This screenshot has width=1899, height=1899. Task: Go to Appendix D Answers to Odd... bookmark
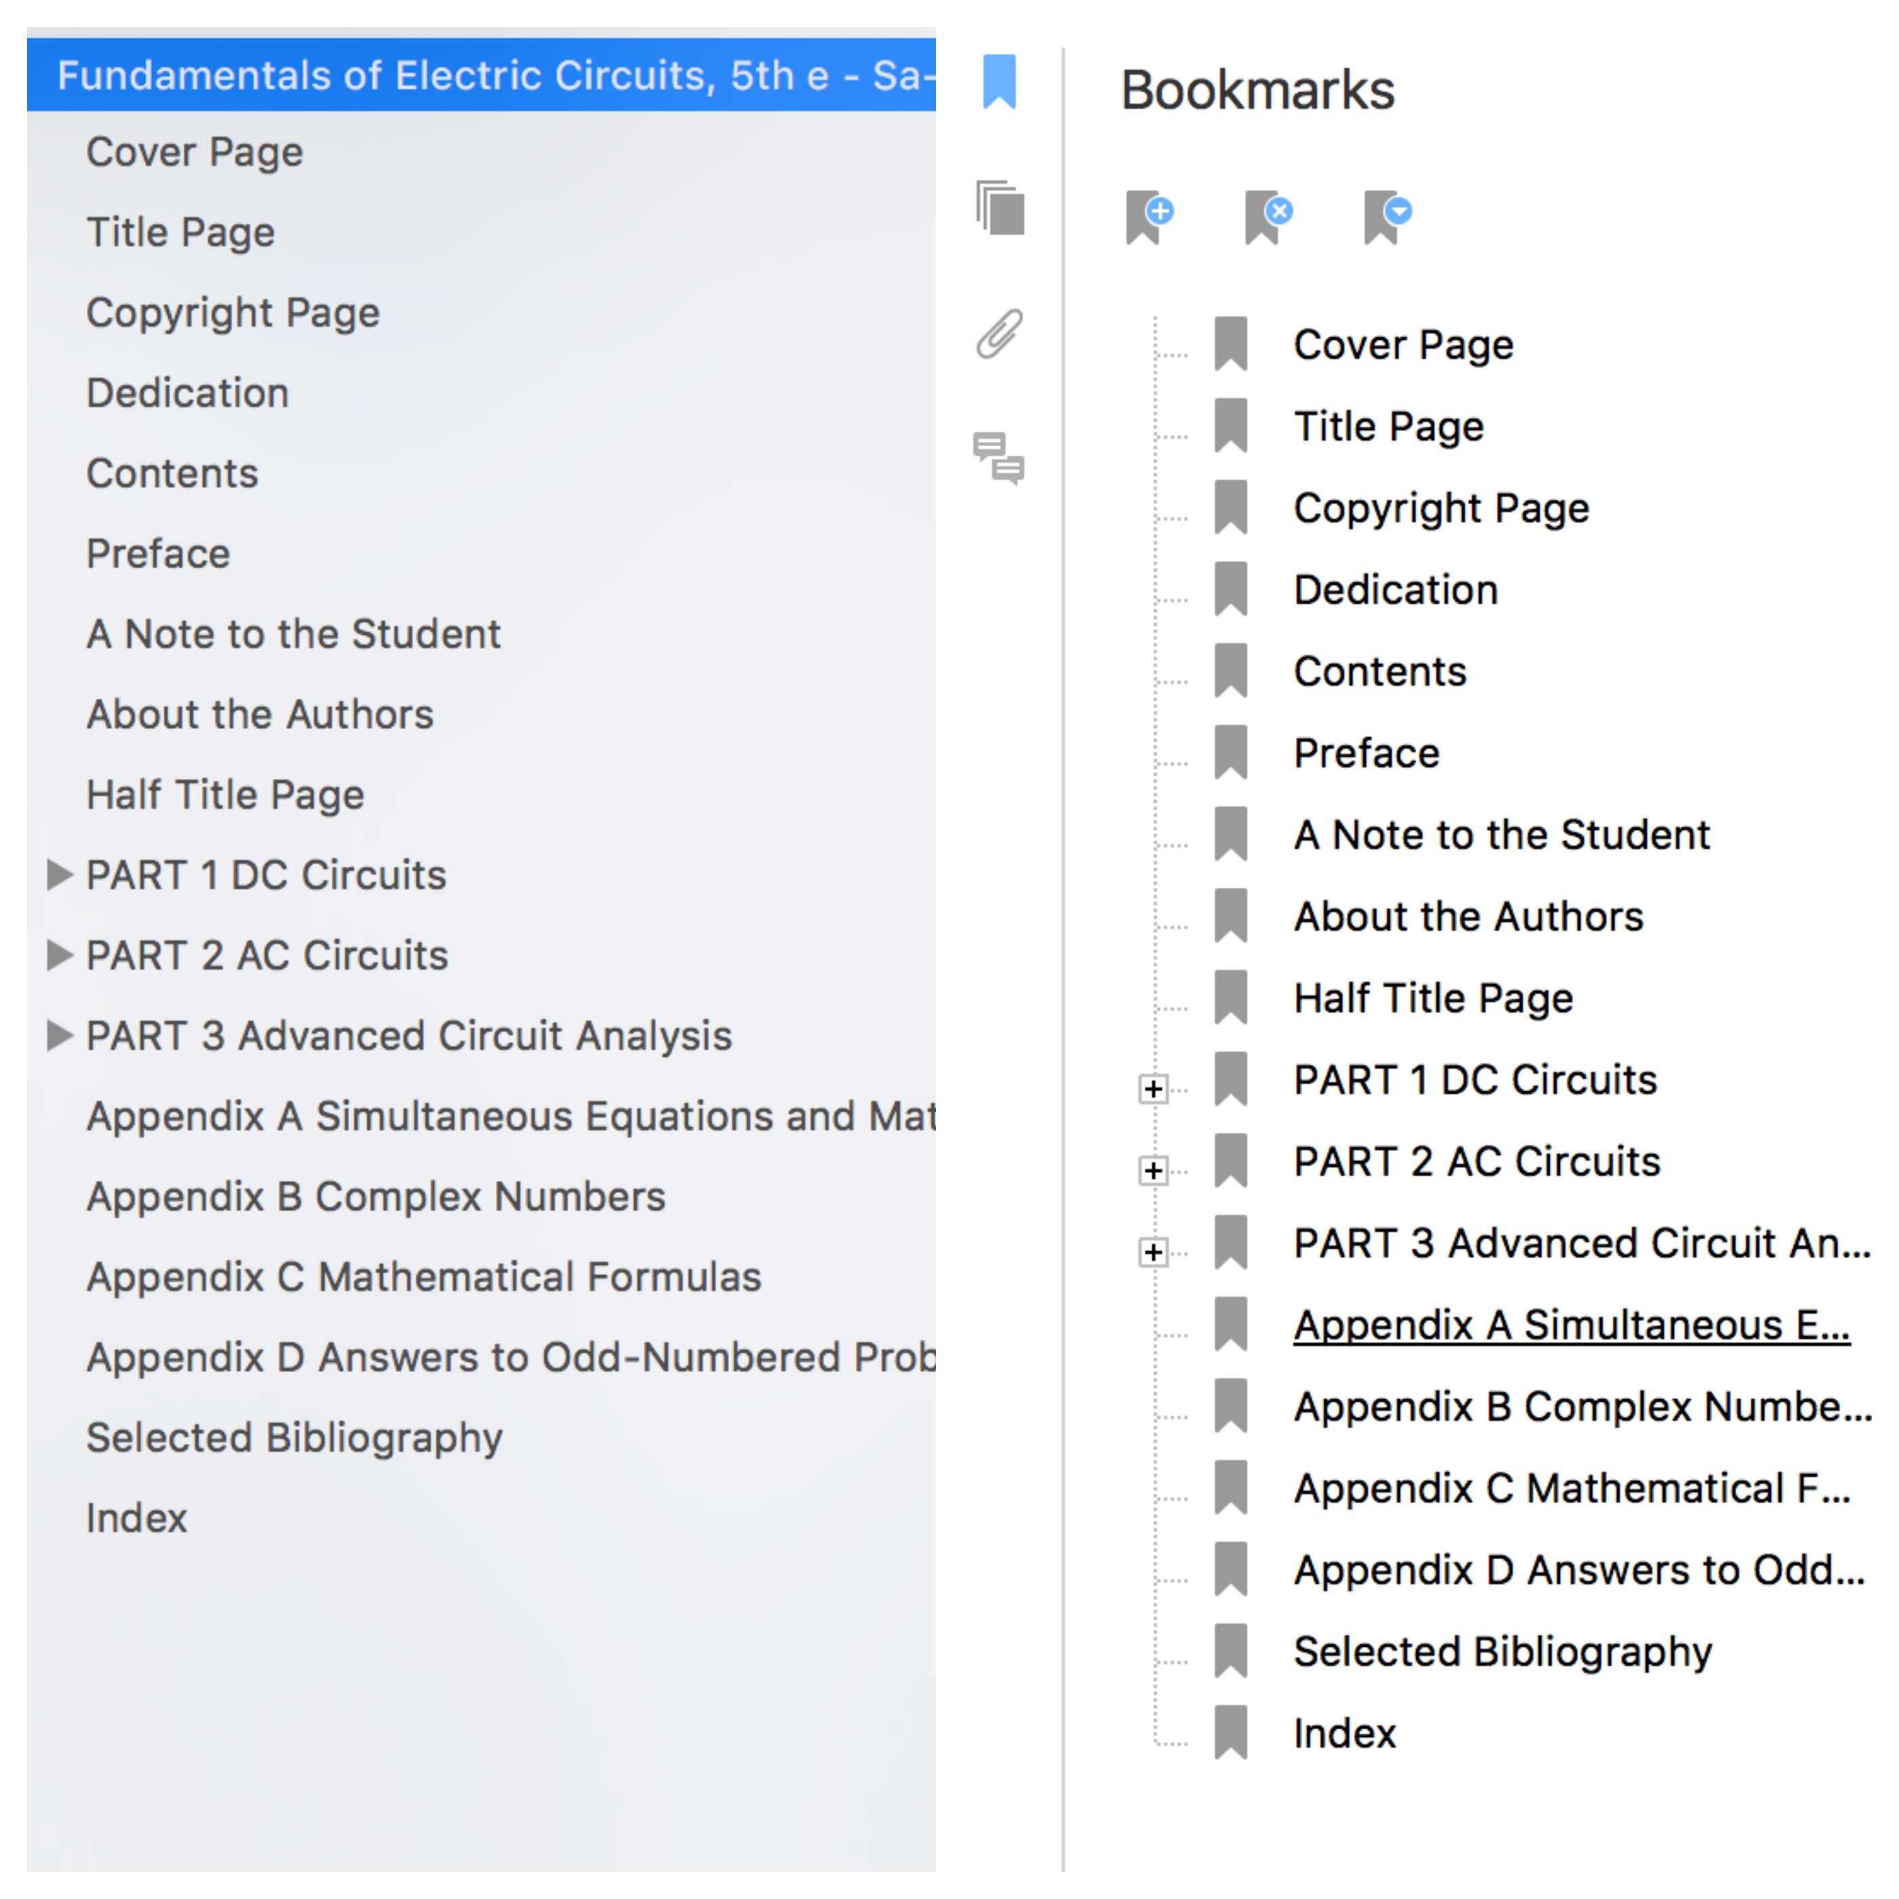coord(1580,1569)
